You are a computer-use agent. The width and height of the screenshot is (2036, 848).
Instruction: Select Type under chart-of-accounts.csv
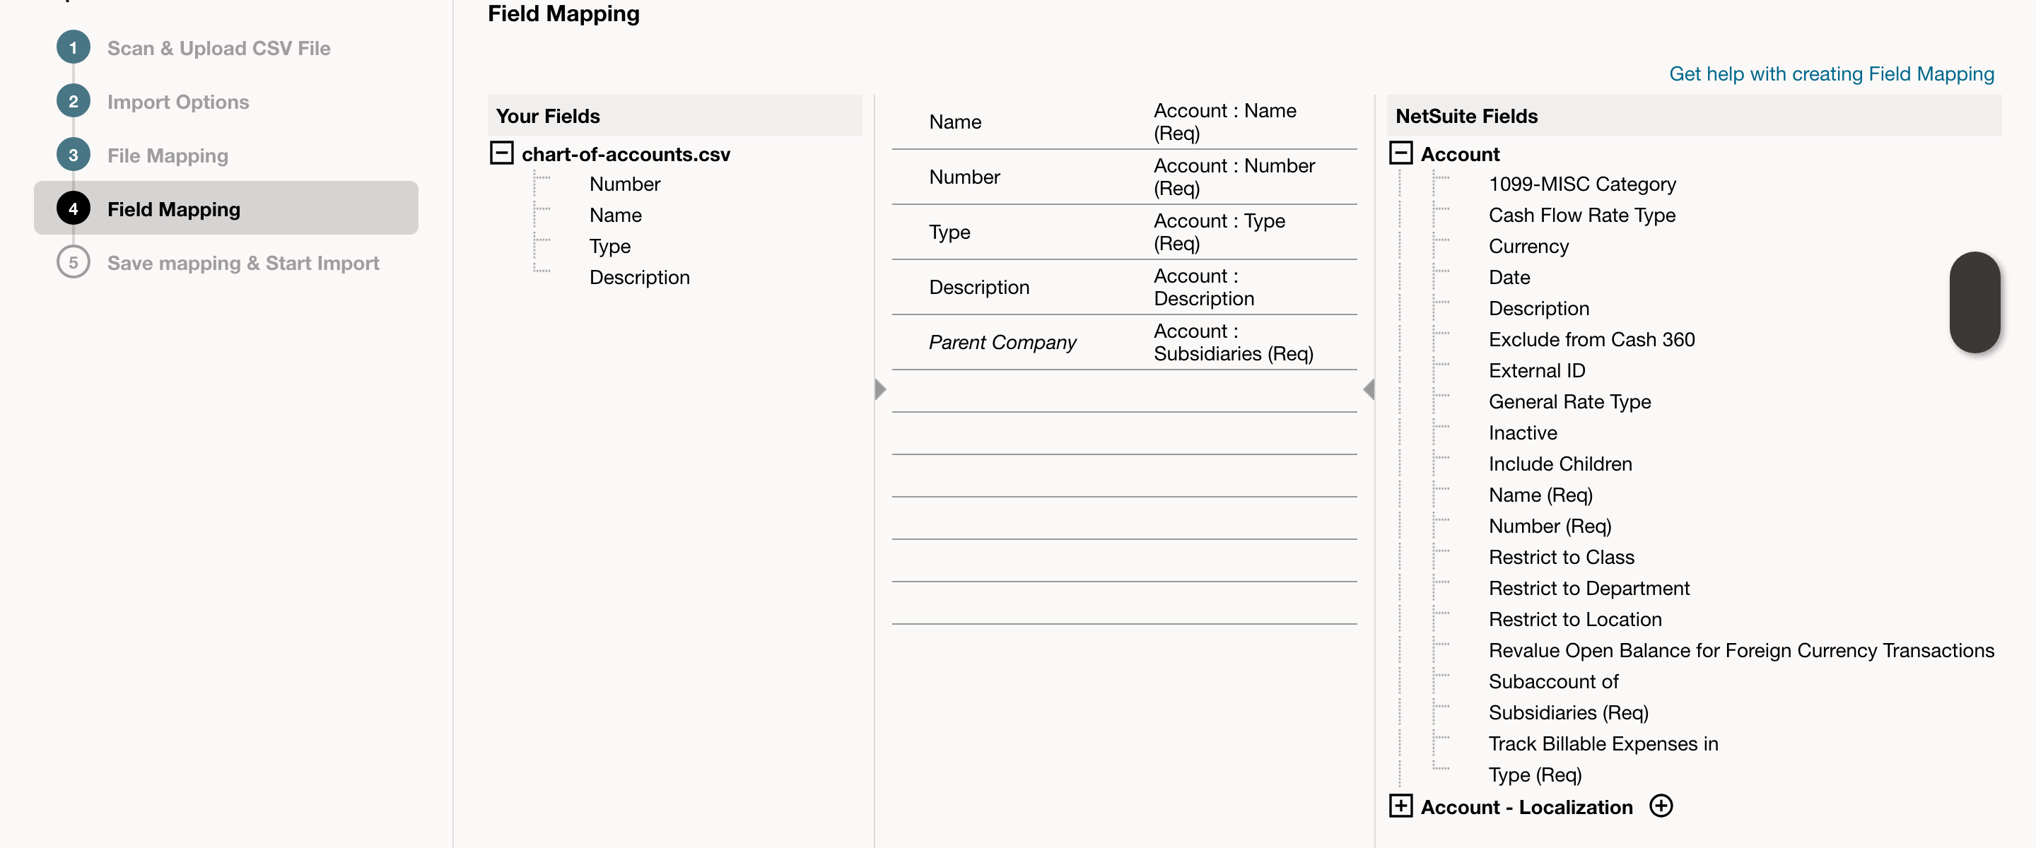click(x=609, y=247)
